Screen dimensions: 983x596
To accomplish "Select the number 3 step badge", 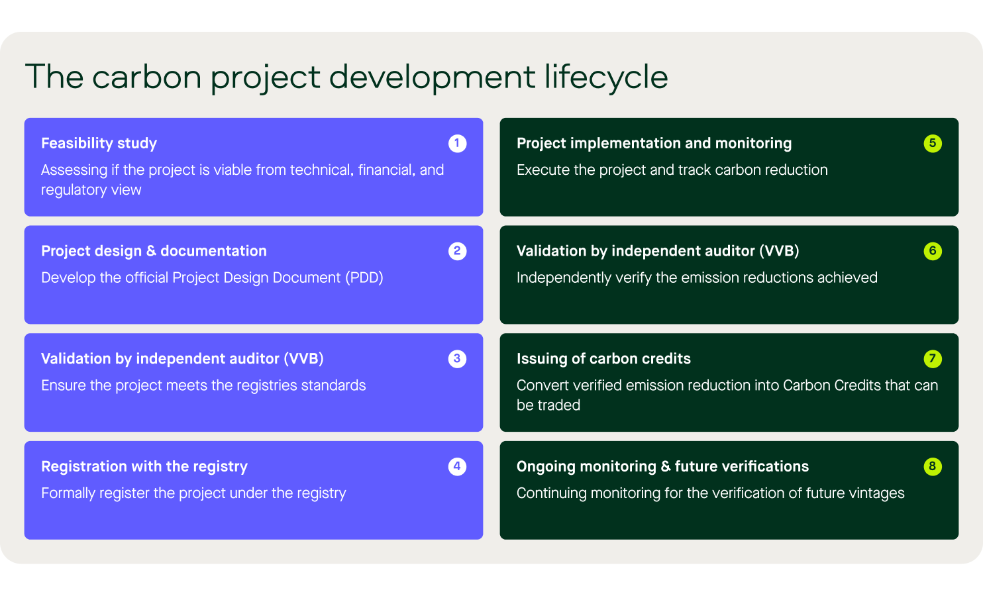I will tap(457, 359).
